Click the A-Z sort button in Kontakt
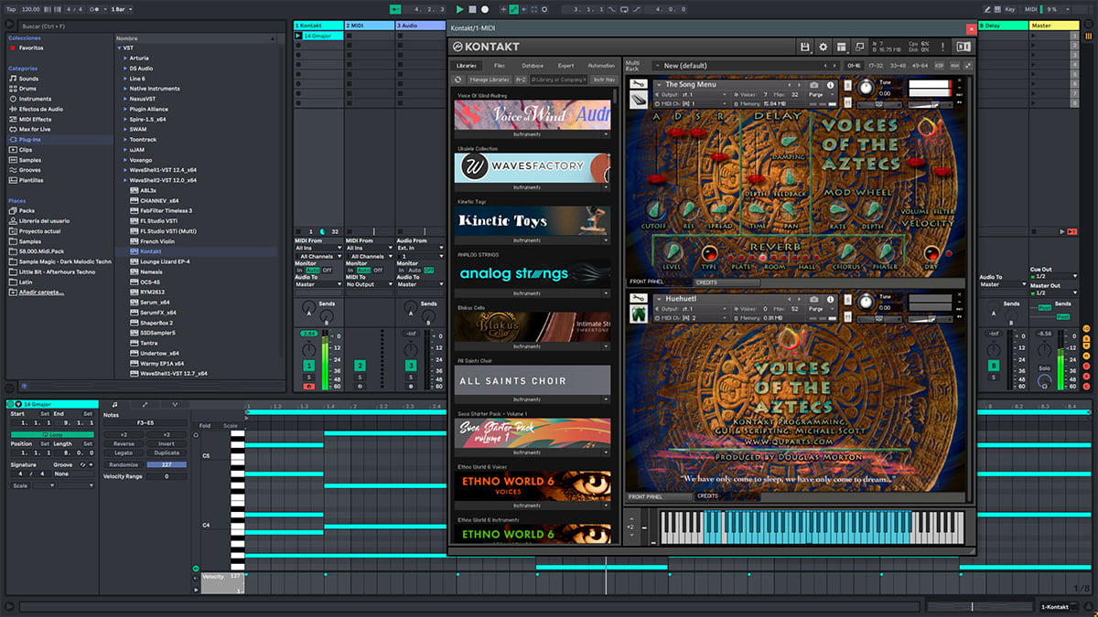Screen dimensions: 1098x617 [521, 80]
